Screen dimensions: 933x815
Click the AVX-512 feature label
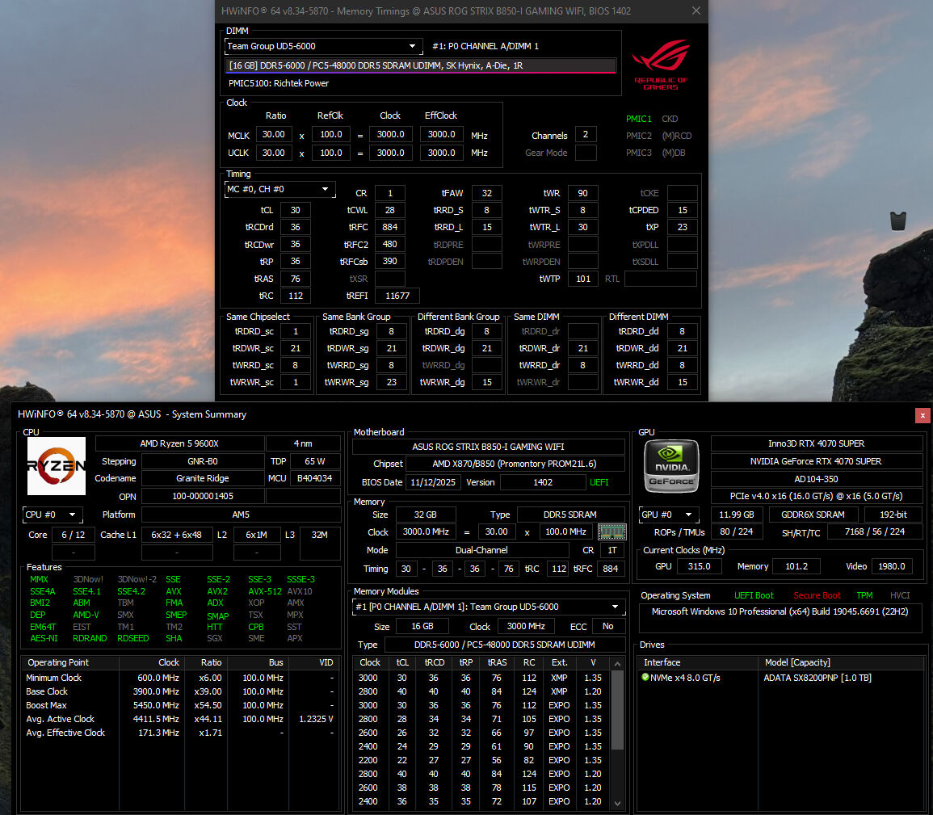pos(265,591)
